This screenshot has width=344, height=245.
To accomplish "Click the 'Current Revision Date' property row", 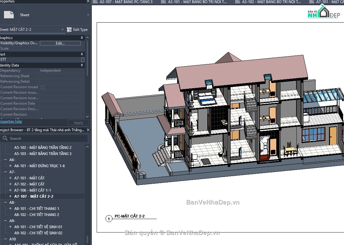I will click(x=42, y=103).
